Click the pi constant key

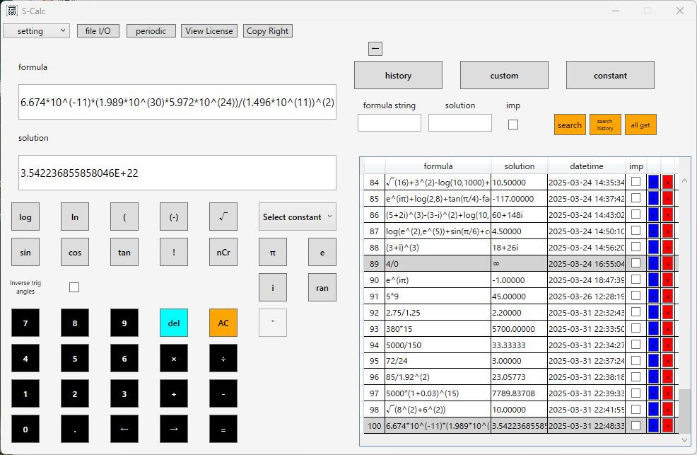tap(272, 252)
